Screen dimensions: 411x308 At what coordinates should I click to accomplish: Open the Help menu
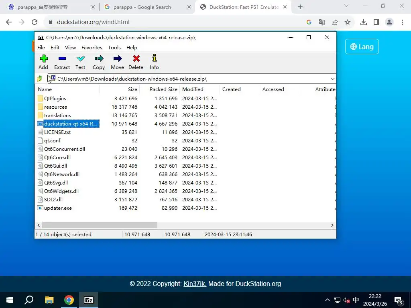click(132, 47)
